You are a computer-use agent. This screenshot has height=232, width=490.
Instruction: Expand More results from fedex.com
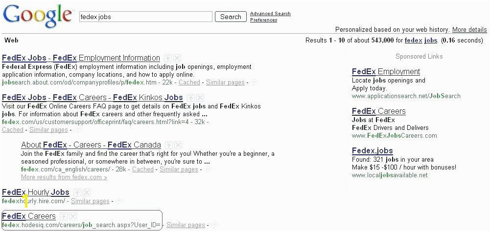coord(64,177)
